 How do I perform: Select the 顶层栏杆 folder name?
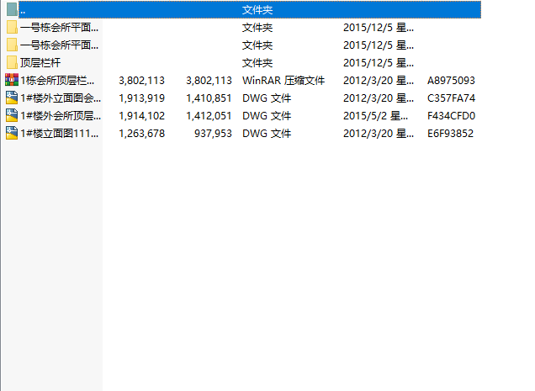click(x=40, y=63)
